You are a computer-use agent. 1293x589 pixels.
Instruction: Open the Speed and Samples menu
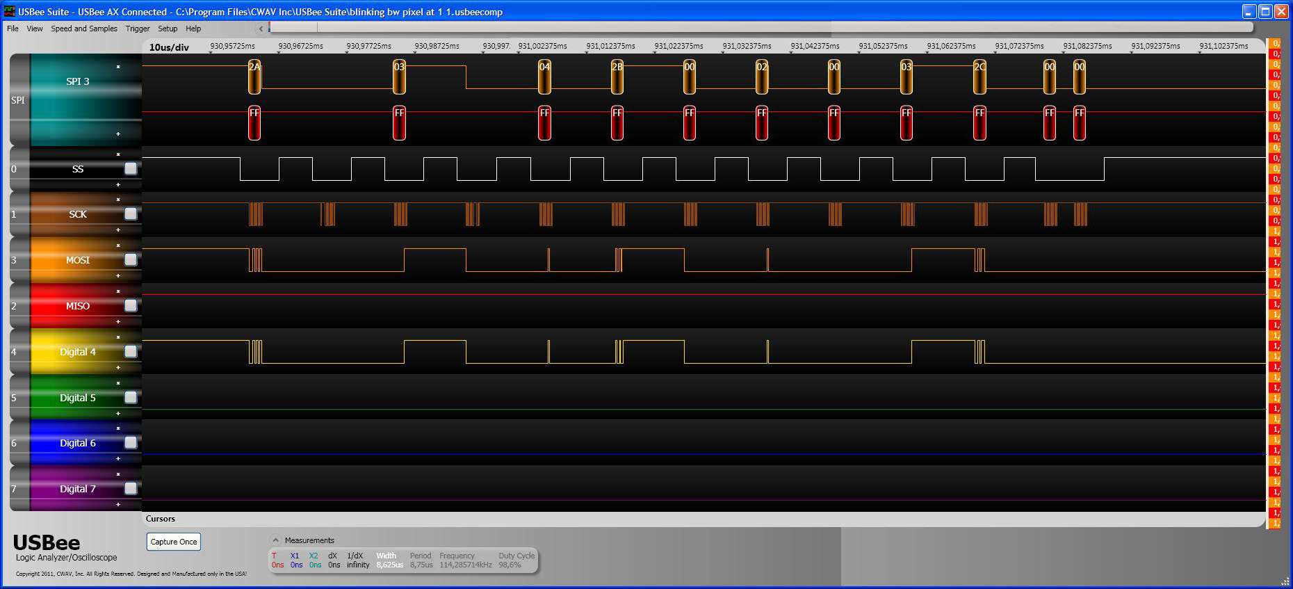coord(84,29)
